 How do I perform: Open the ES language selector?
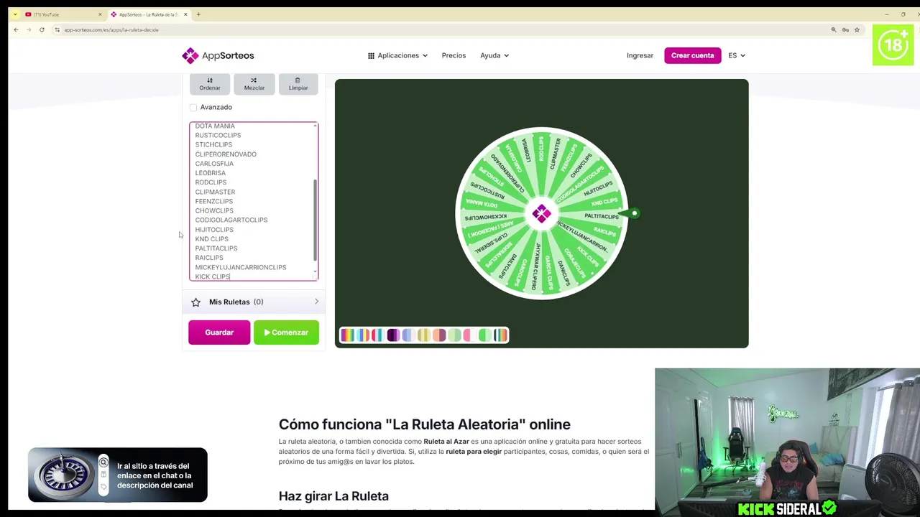(737, 55)
